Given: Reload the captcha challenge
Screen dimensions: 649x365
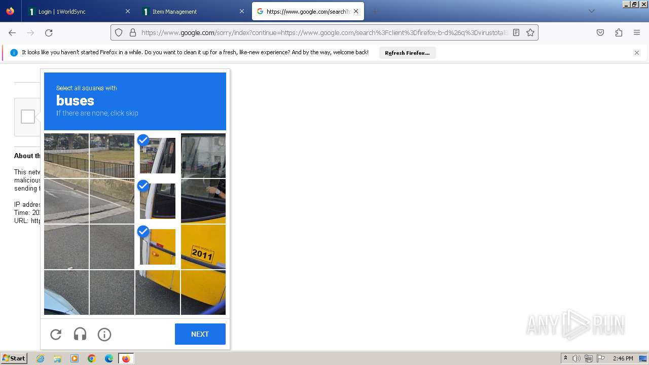Looking at the screenshot, I should pos(56,334).
